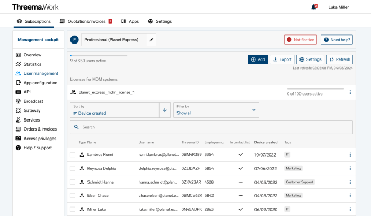Click the 0 of 100 users progress bar

click(x=315, y=89)
